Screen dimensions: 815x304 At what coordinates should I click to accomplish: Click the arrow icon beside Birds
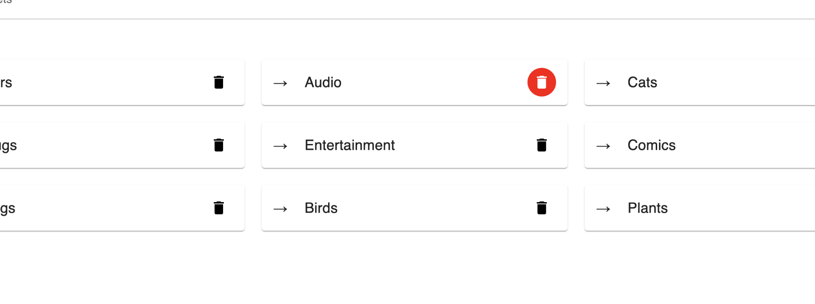(280, 209)
